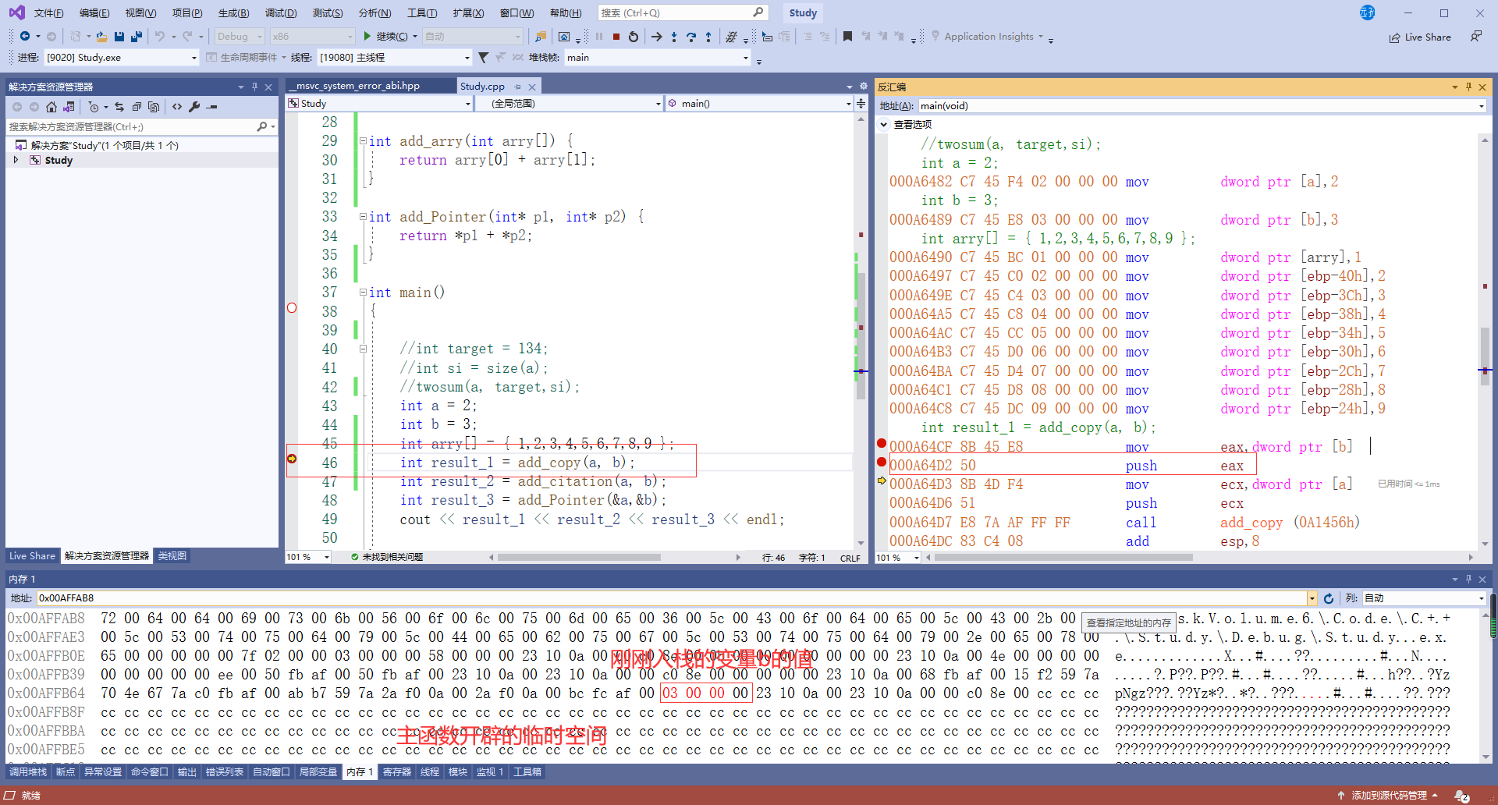Viewport: 1498px width, 805px height.
Task: Toggle the breakpoint at line 38 margin
Action: point(292,308)
